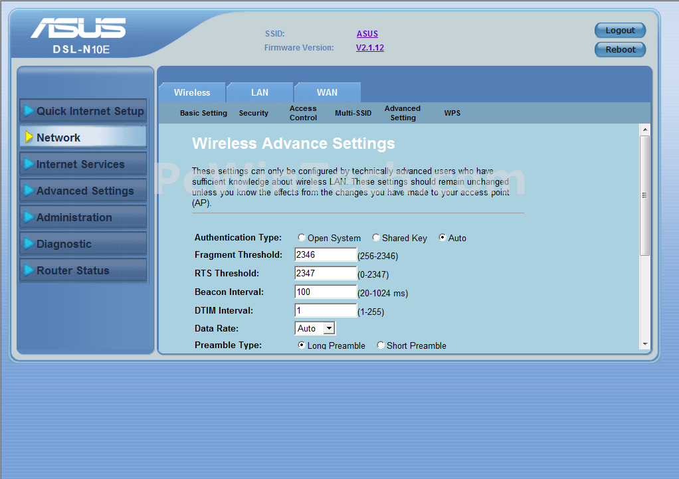Open the Advanced Setting submenu
This screenshot has height=479, width=679.
point(403,113)
